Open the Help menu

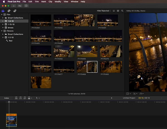[83, 2]
